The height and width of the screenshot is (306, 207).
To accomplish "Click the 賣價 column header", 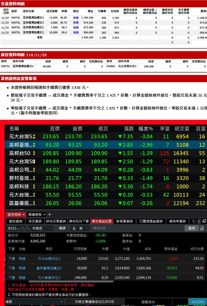I will [77, 129].
